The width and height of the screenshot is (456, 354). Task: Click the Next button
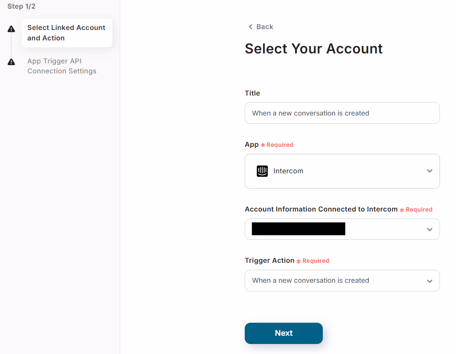coord(284,333)
